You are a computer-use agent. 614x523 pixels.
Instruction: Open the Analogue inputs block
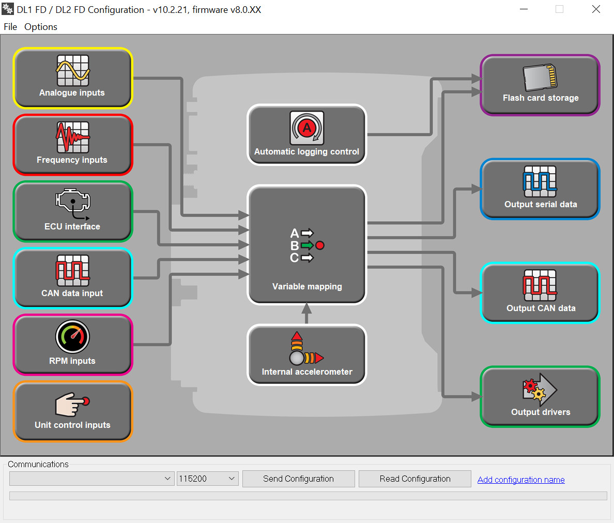coord(73,78)
